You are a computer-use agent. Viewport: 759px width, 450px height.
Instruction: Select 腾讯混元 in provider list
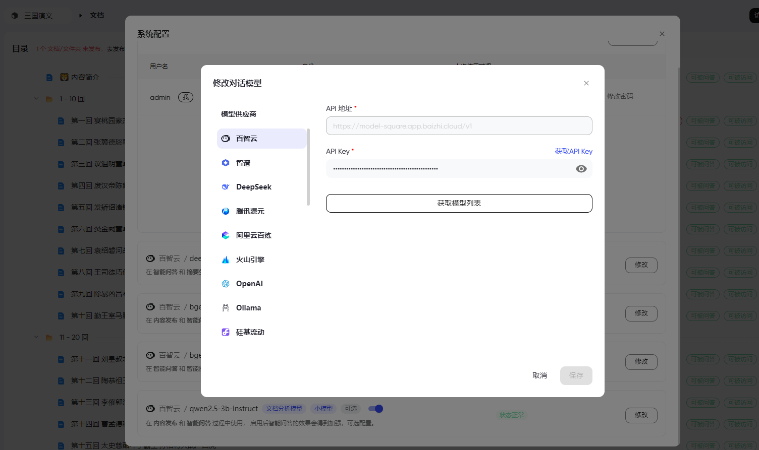tap(261, 211)
